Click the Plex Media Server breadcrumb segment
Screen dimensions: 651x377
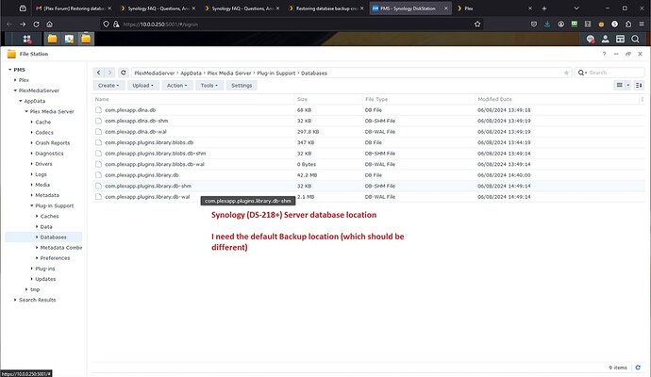(x=229, y=73)
